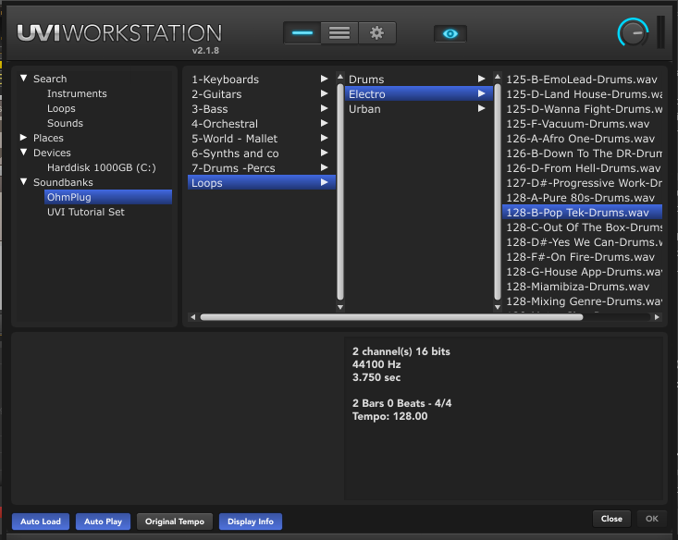This screenshot has width=678, height=540.
Task: Collapse the Devices tree section
Action: (x=24, y=153)
